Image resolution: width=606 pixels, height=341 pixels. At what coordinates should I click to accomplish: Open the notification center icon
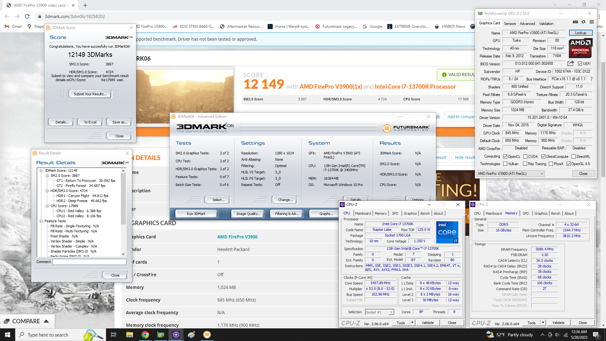596,335
